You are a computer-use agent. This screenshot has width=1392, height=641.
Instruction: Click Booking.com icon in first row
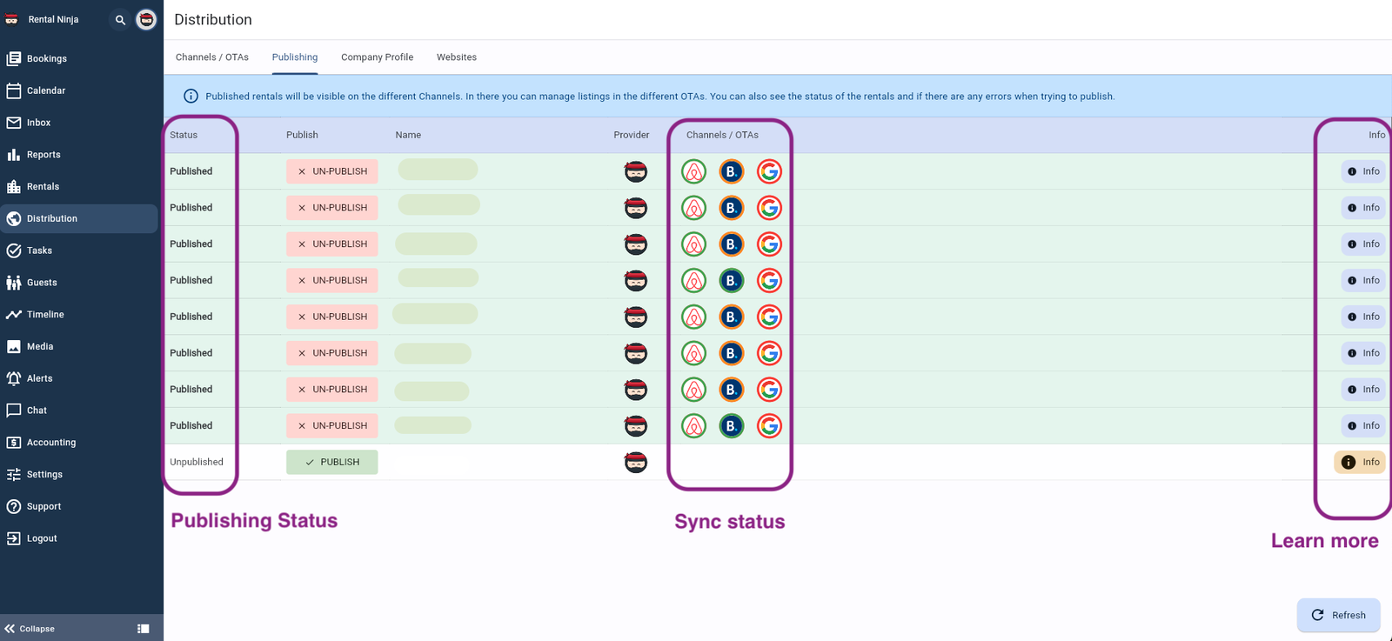click(x=732, y=171)
